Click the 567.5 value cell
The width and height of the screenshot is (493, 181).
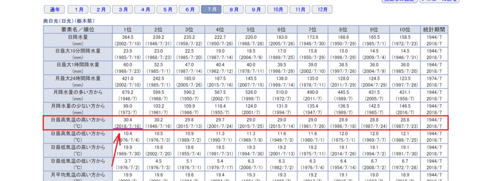(220, 92)
